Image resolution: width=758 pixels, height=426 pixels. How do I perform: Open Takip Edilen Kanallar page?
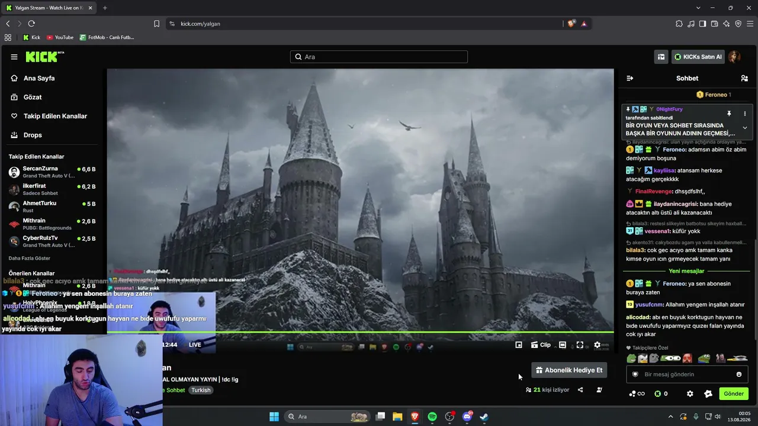click(55, 116)
